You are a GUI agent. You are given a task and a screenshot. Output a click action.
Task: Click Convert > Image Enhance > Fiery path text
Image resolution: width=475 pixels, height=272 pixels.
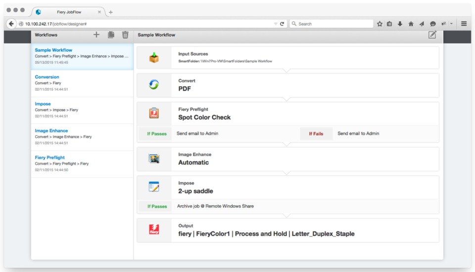click(x=63, y=137)
